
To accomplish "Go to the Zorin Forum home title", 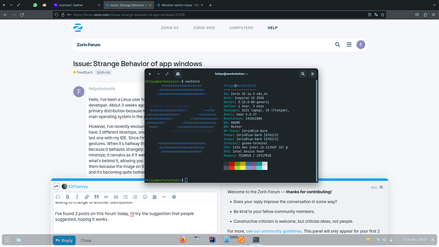I will 88,45.
